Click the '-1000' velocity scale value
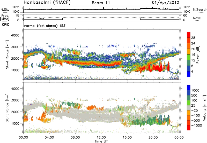The image size is (207, 143). tap(196, 125)
